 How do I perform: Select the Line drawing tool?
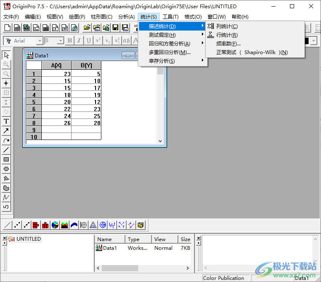point(6,150)
